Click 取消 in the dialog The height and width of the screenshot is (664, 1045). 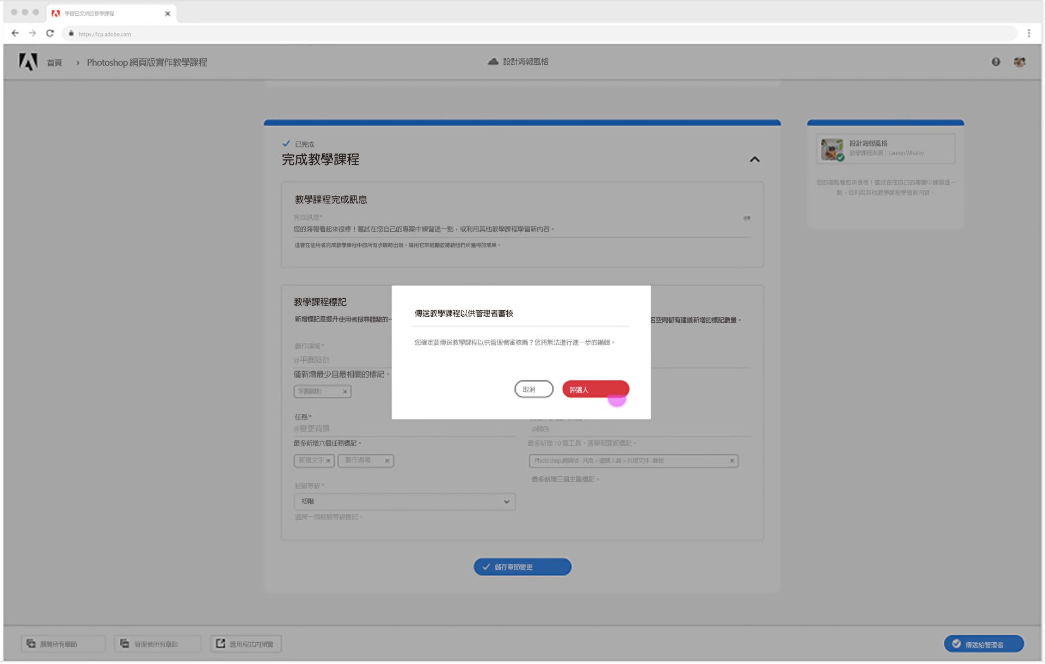click(x=533, y=390)
